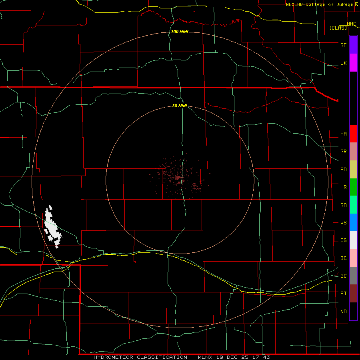Click the BD legend label
This screenshot has width=360, height=360.
tap(343, 170)
